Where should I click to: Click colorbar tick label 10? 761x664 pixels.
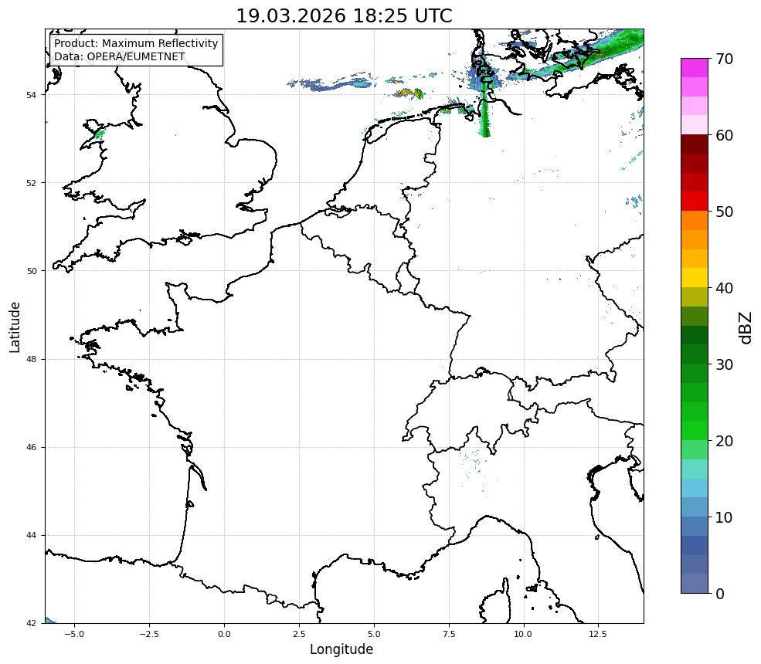point(724,517)
